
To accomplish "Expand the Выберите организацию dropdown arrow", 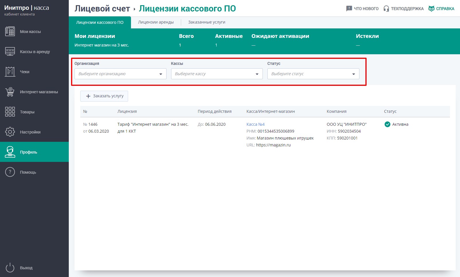I will tap(161, 74).
